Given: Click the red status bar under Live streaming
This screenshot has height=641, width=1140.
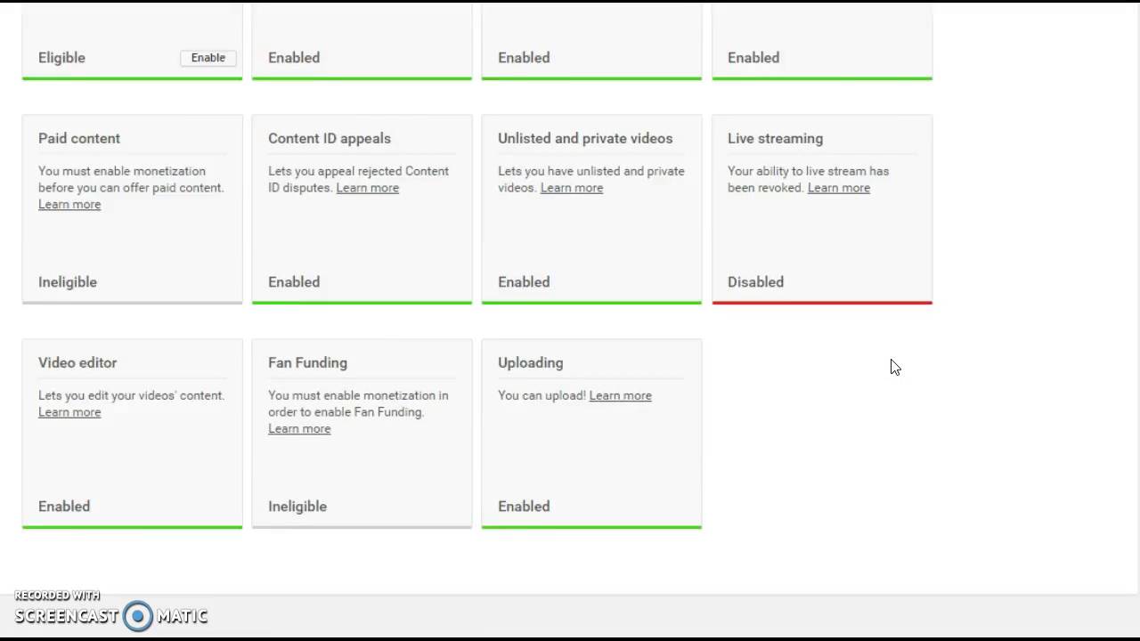Looking at the screenshot, I should 822,303.
